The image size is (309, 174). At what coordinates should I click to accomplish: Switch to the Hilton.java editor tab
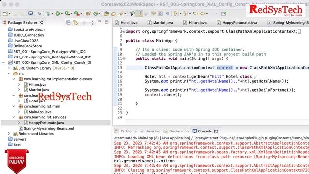195,23
